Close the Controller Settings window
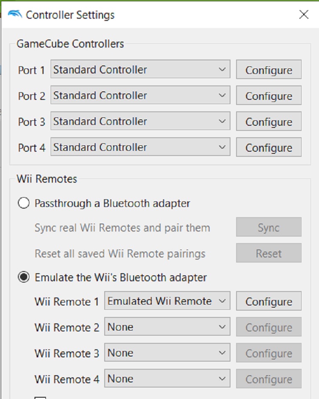This screenshot has width=319, height=399. tap(304, 15)
